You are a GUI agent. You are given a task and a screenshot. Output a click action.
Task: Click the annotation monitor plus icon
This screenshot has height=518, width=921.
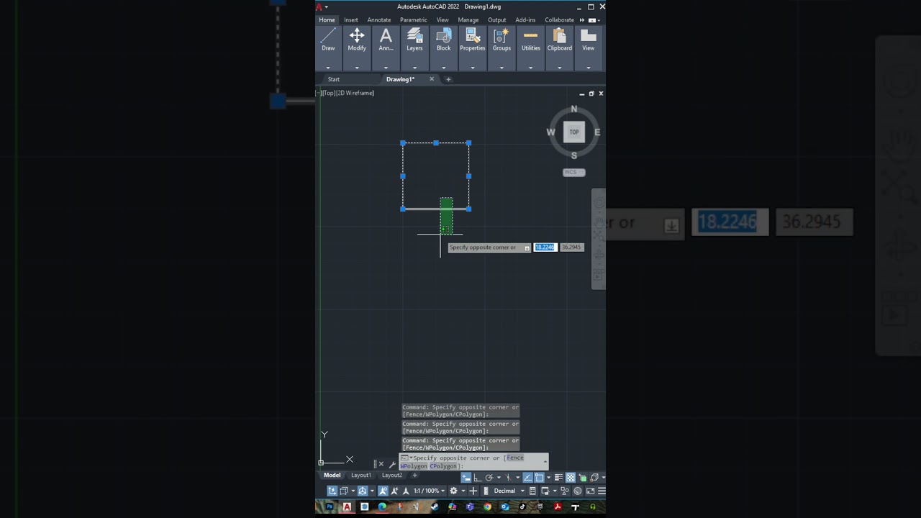pos(473,491)
